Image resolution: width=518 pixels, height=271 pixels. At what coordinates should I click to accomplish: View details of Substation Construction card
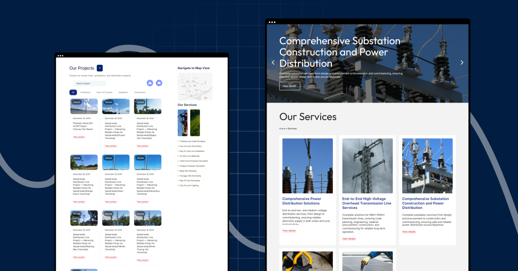point(409,232)
